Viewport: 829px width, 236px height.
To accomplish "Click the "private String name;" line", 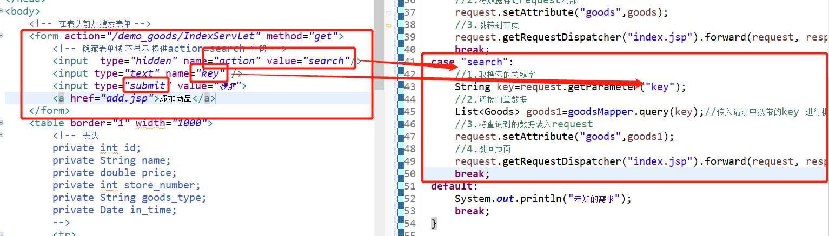I will coord(111,160).
